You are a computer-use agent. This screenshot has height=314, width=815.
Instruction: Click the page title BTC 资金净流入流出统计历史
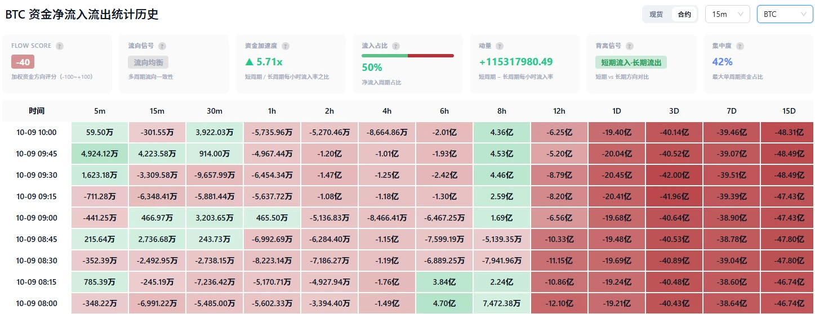click(82, 15)
